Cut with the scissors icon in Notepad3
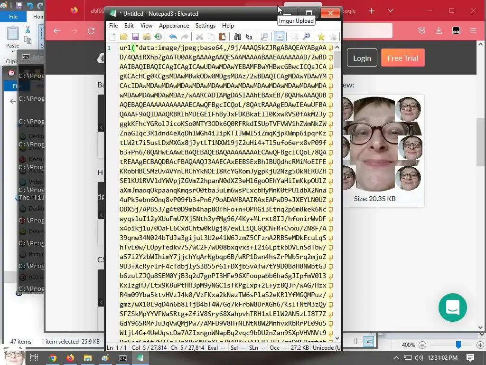486x365 pixels. [x=199, y=37]
